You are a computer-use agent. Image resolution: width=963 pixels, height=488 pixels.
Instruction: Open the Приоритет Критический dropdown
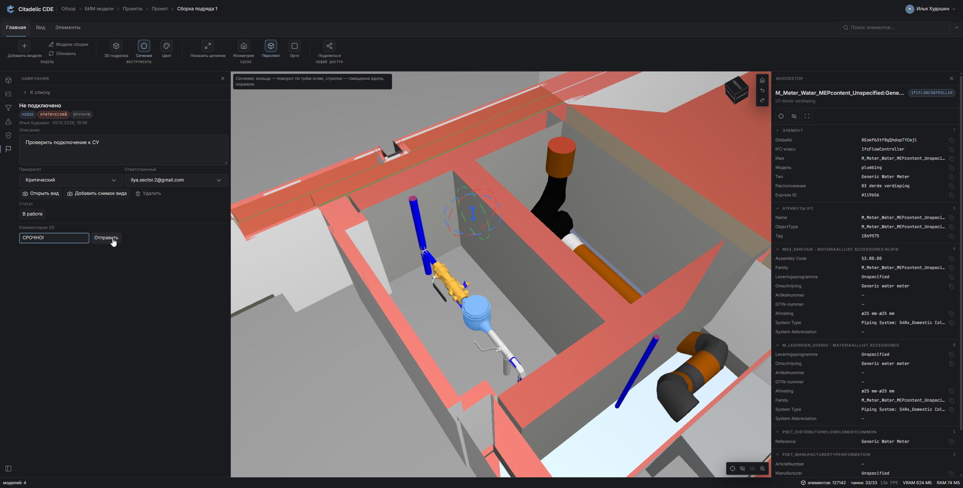(71, 180)
